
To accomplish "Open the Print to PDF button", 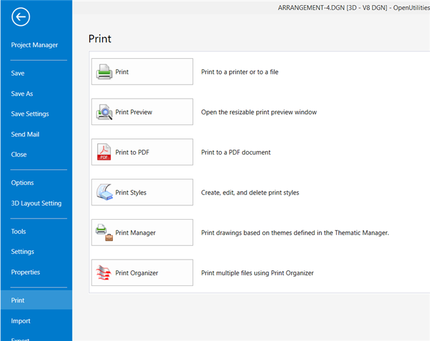I will click(x=142, y=152).
